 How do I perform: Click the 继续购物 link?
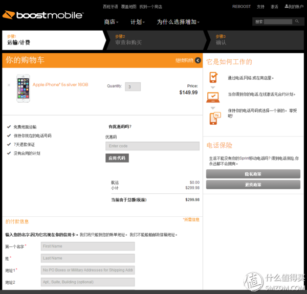pyautogui.click(x=184, y=60)
